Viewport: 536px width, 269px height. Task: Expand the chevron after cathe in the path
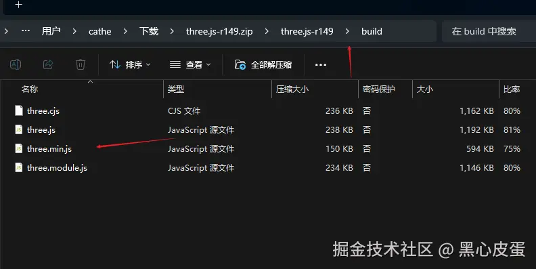pyautogui.click(x=125, y=31)
